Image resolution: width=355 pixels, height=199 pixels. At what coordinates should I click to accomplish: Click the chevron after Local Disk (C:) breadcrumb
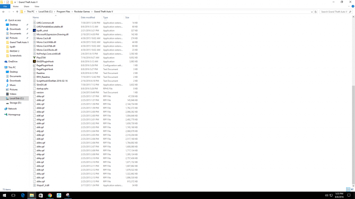pos(55,12)
